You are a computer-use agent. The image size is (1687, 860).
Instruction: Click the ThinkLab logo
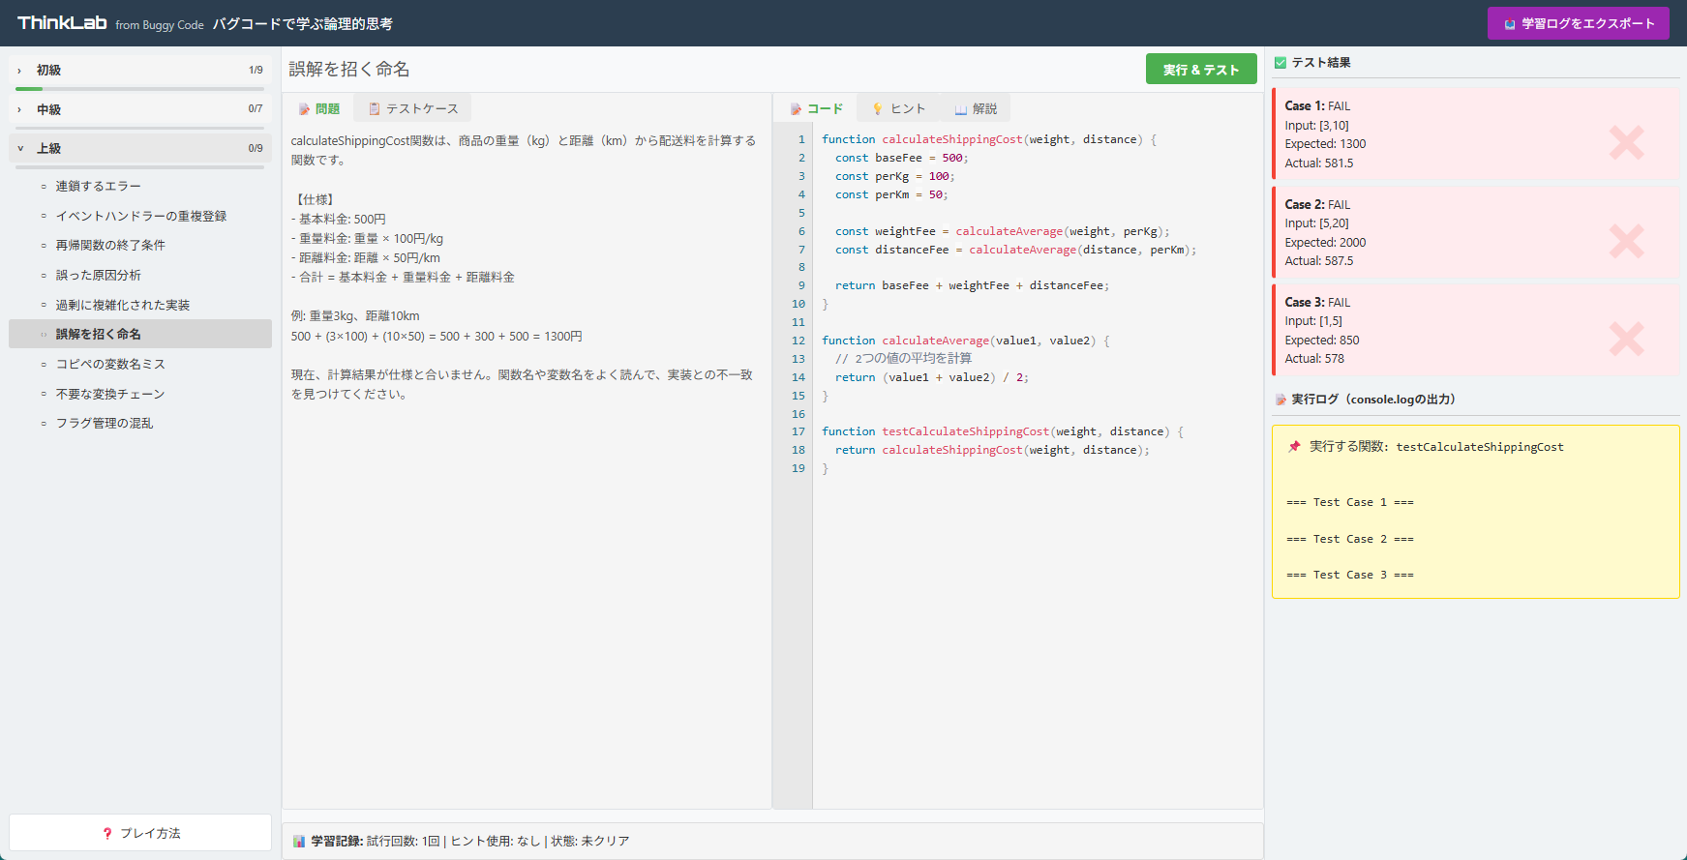click(x=62, y=22)
